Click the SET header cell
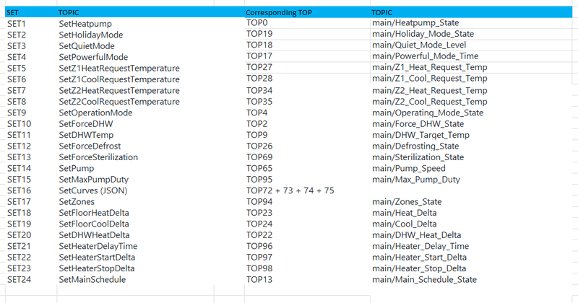Viewport: 578px width, 303px height. [x=12, y=13]
